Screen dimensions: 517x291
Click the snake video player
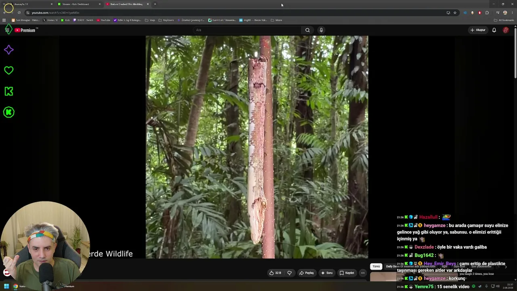257,147
